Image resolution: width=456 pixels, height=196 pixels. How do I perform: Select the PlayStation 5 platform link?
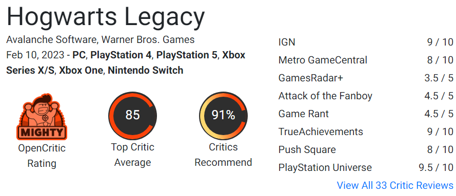coord(187,55)
